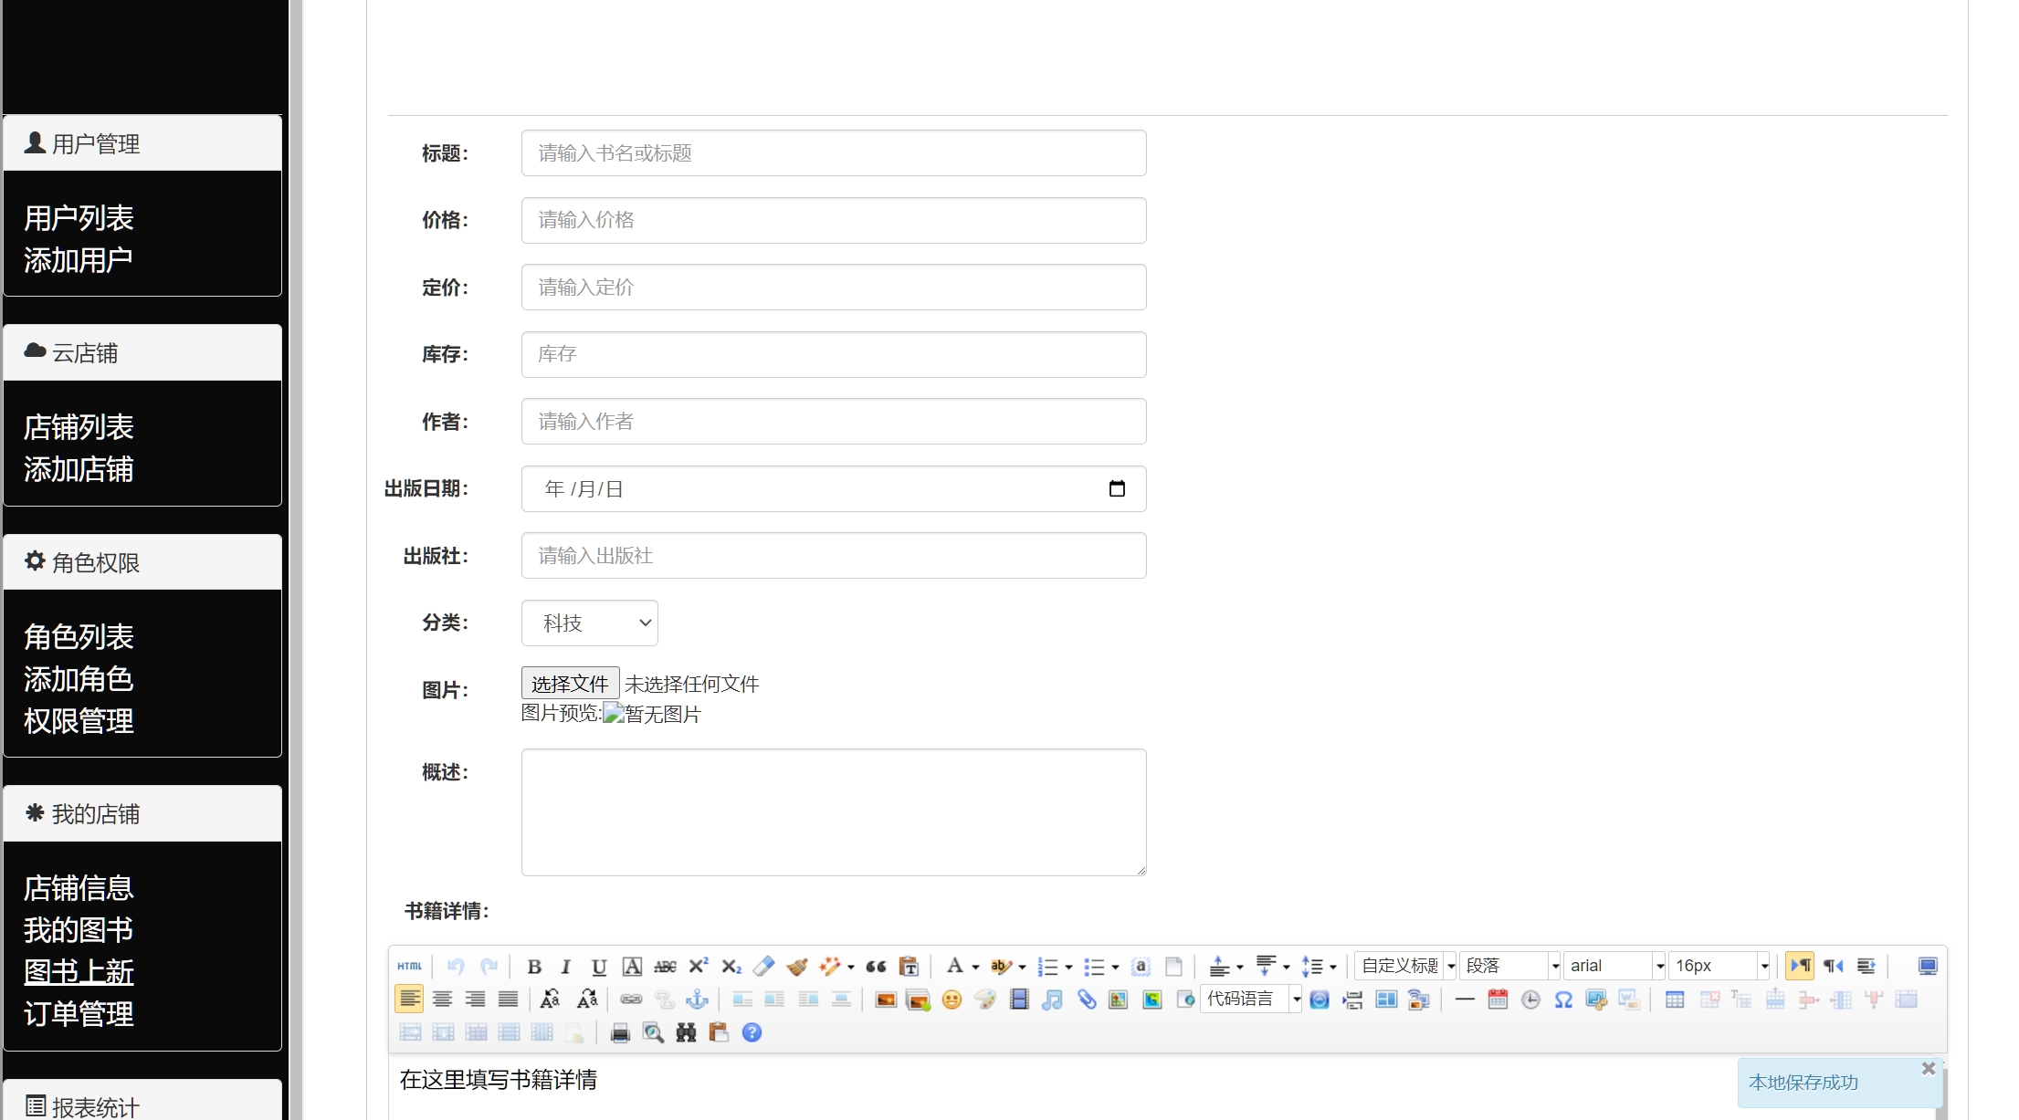Click inside the 概述 summary textarea

pyautogui.click(x=834, y=812)
